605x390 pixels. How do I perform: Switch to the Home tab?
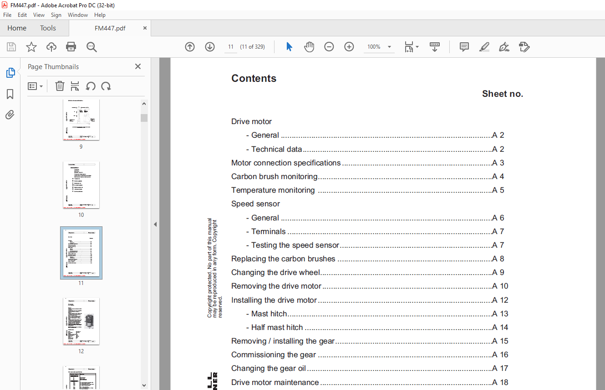[x=17, y=28]
